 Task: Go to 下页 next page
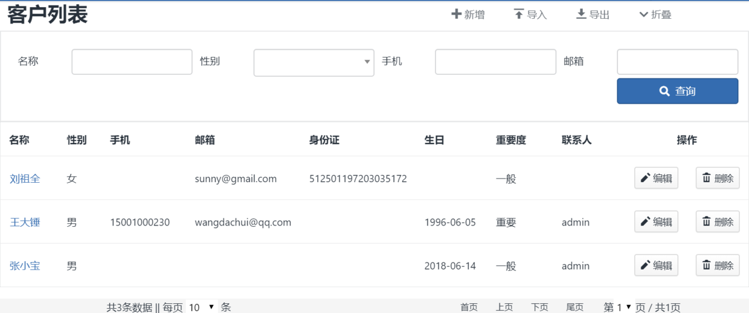pos(539,308)
